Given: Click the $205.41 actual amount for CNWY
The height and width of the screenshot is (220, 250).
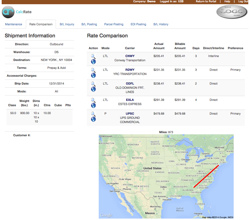Looking at the screenshot, I should click(159, 56).
